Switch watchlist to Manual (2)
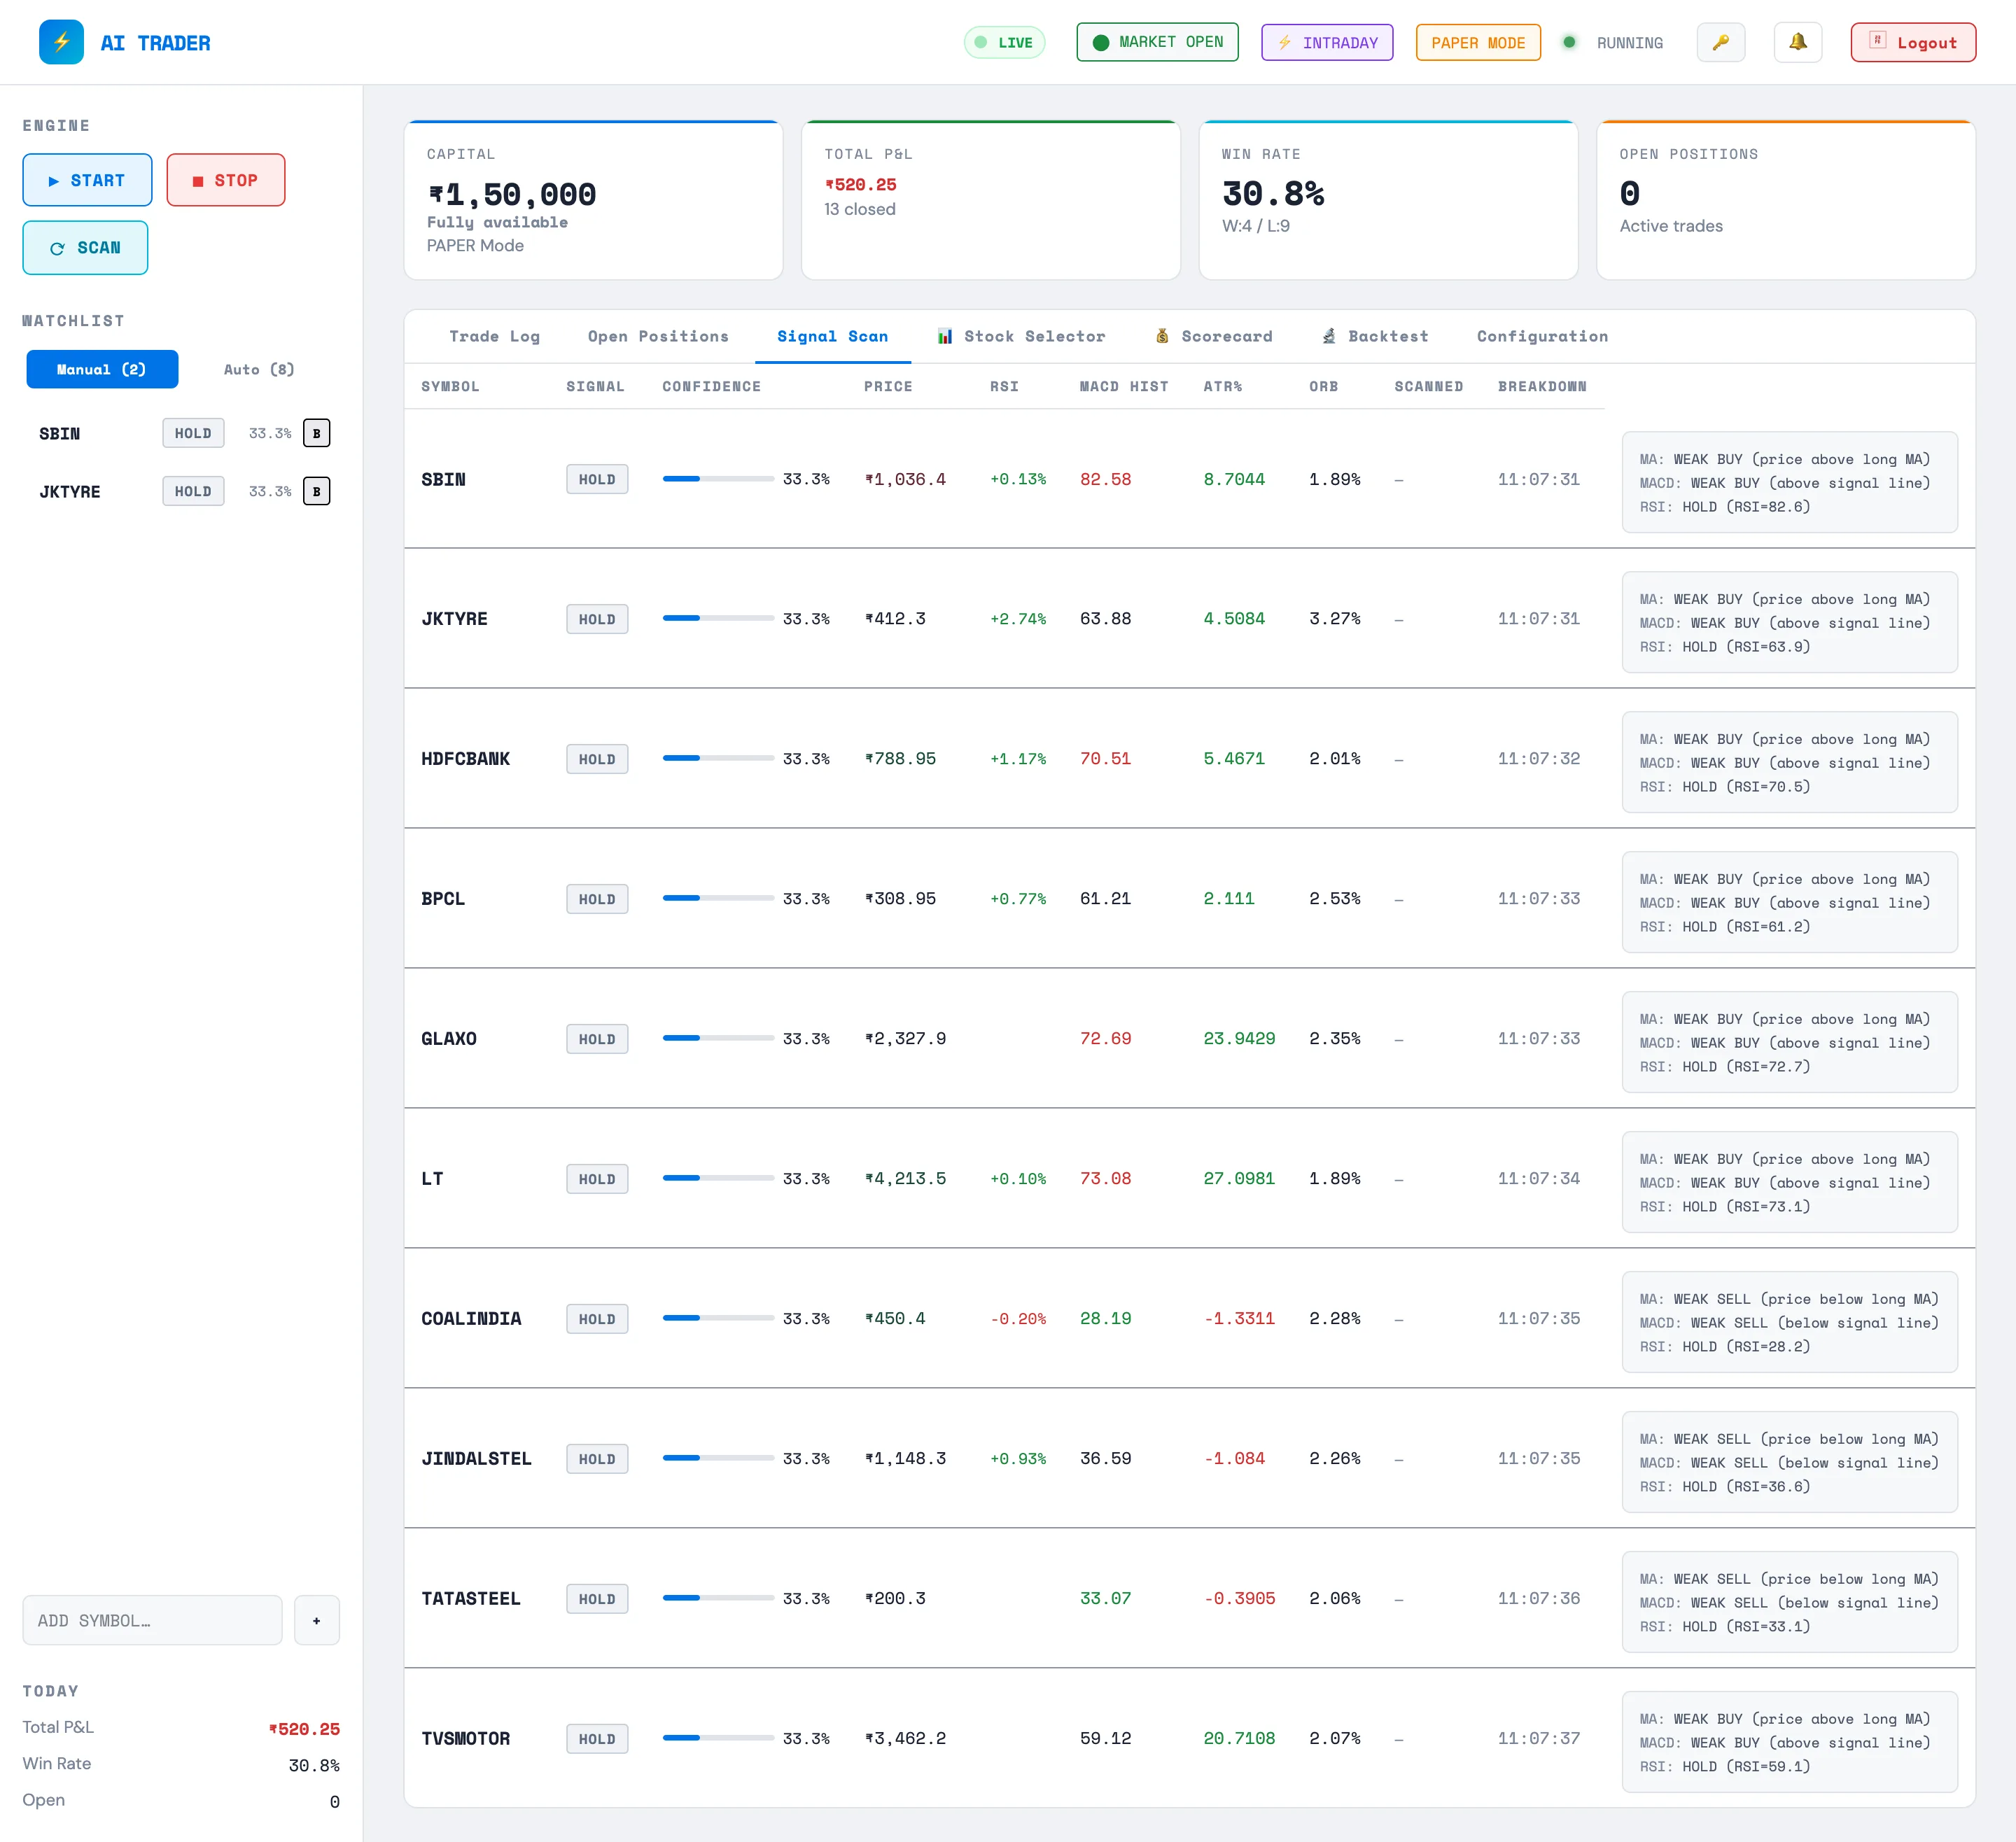2016x1842 pixels. pos(102,369)
